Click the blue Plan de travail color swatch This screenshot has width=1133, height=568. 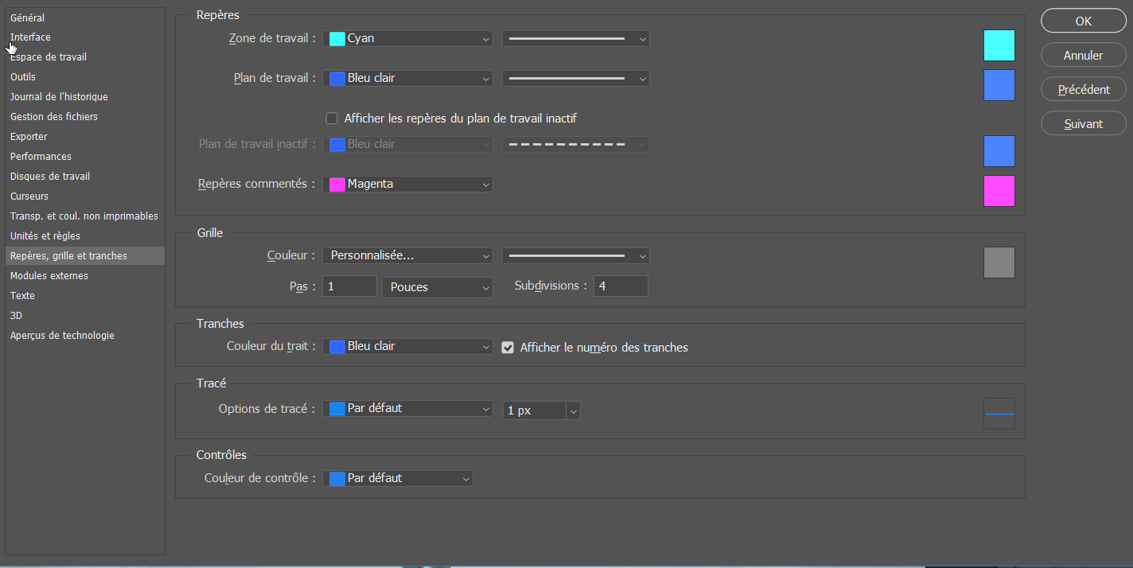point(999,85)
